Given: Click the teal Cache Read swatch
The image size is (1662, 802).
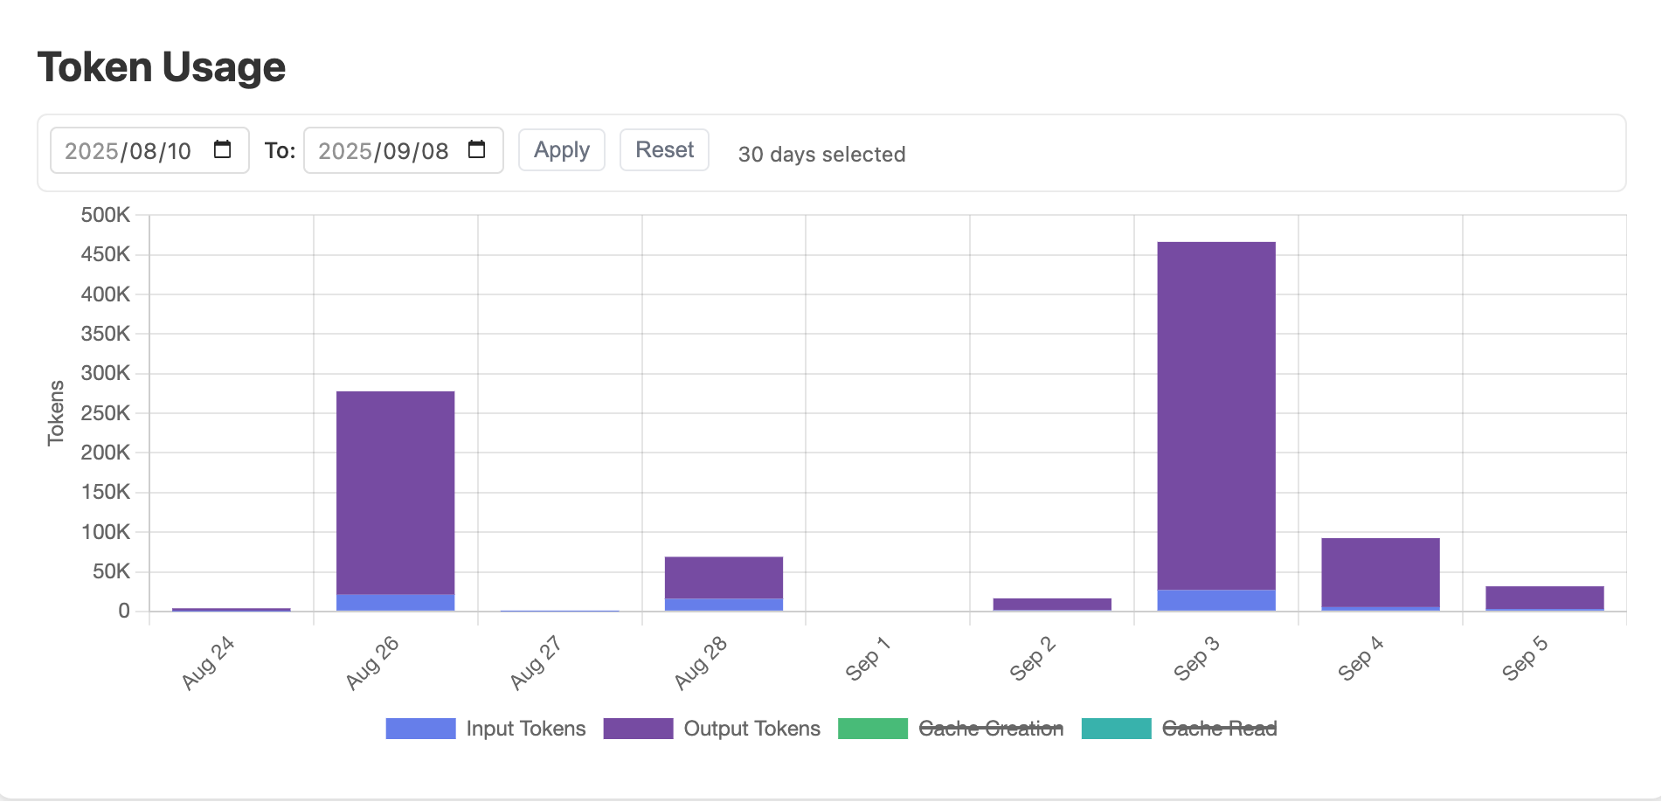Looking at the screenshot, I should [x=1117, y=729].
